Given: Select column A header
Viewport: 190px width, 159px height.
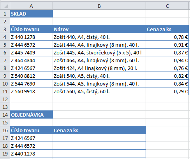Looking at the screenshot, I should 31,6.
